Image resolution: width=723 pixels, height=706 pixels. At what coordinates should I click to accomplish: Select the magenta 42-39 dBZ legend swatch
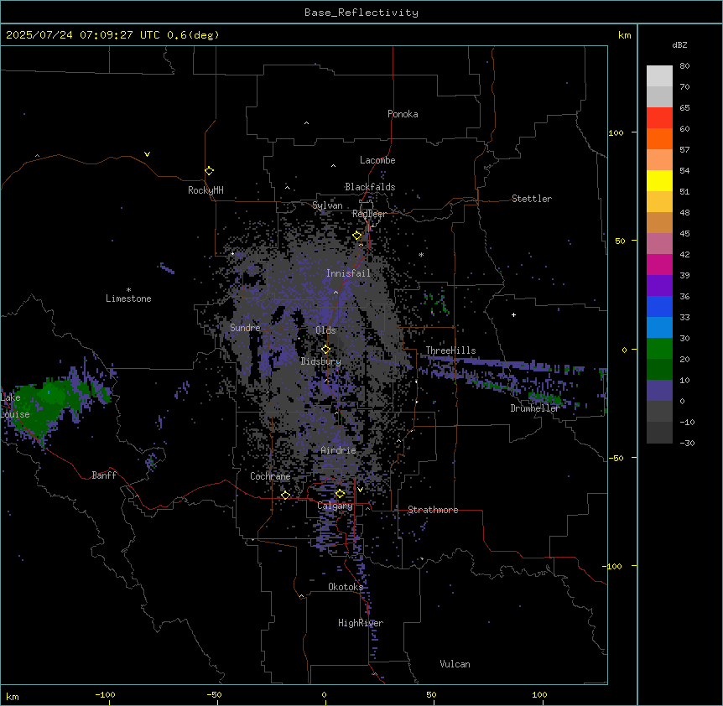(659, 264)
